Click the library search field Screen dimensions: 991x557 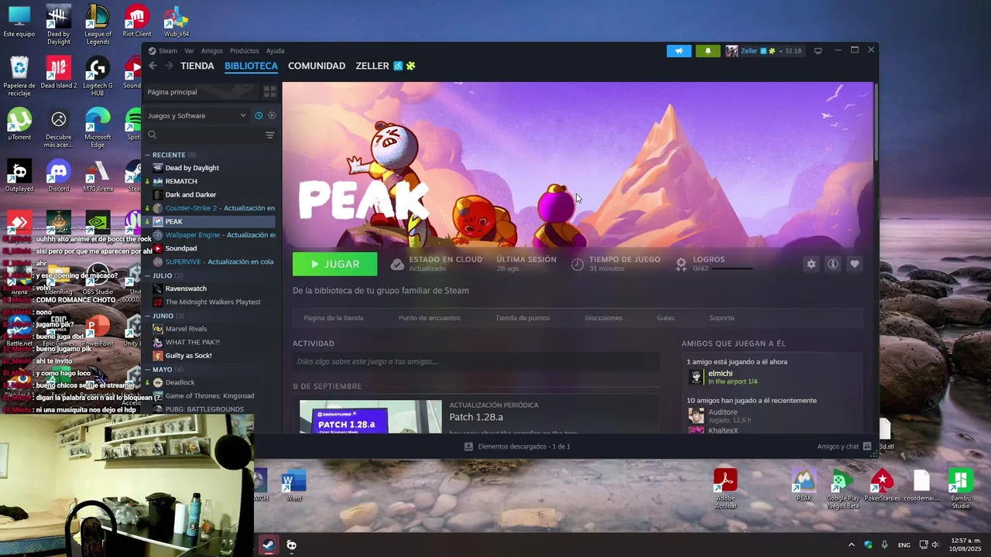(x=205, y=135)
